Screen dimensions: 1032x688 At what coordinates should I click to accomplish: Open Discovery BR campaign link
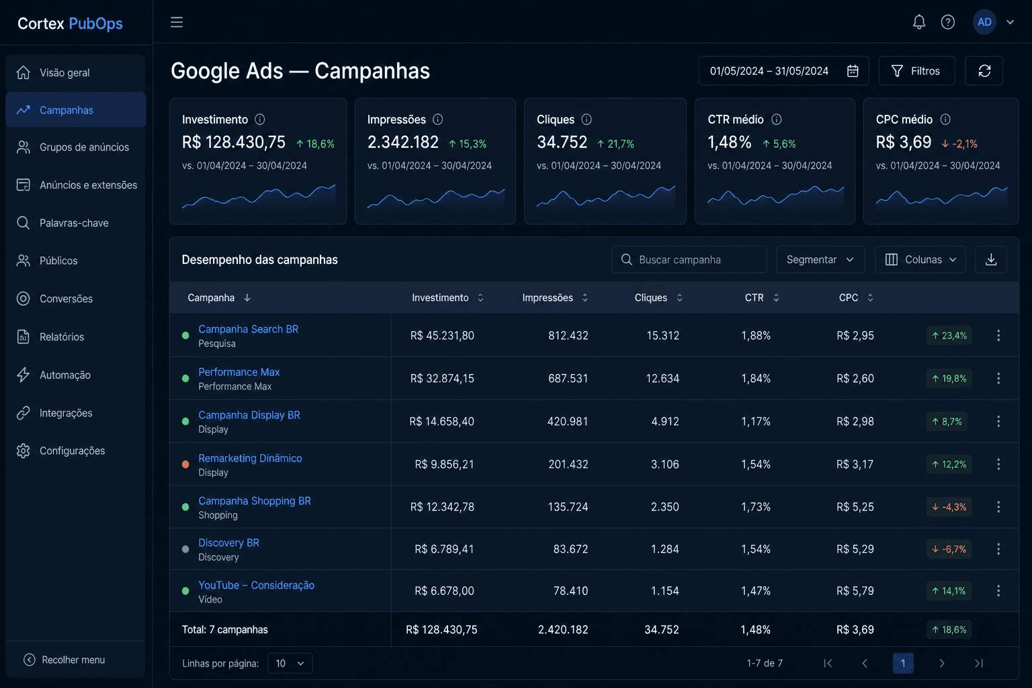[228, 543]
